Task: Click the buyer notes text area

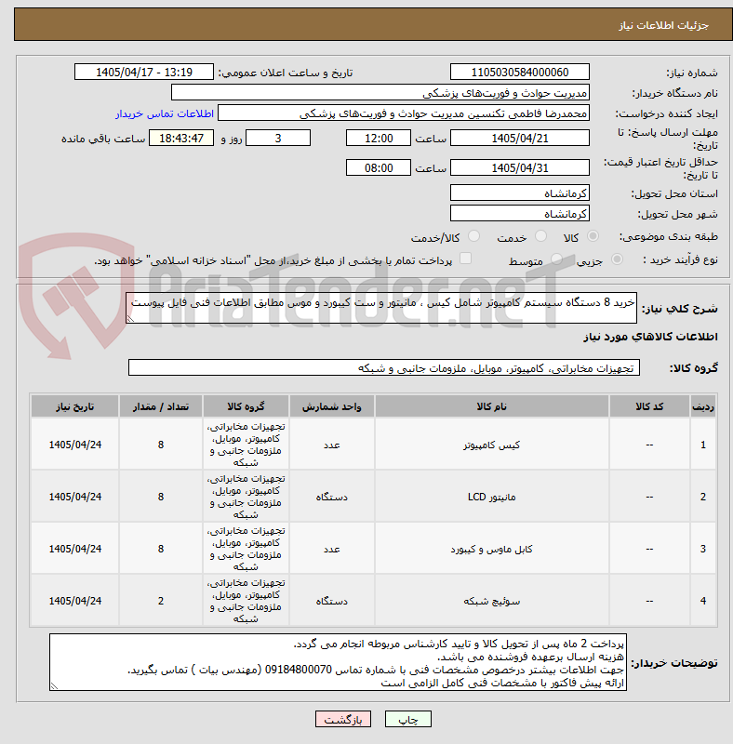Action: coord(338,662)
